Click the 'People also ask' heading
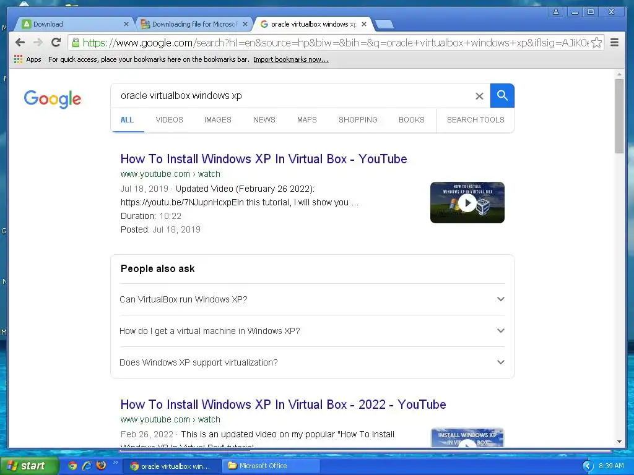This screenshot has height=475, width=634. tap(158, 268)
